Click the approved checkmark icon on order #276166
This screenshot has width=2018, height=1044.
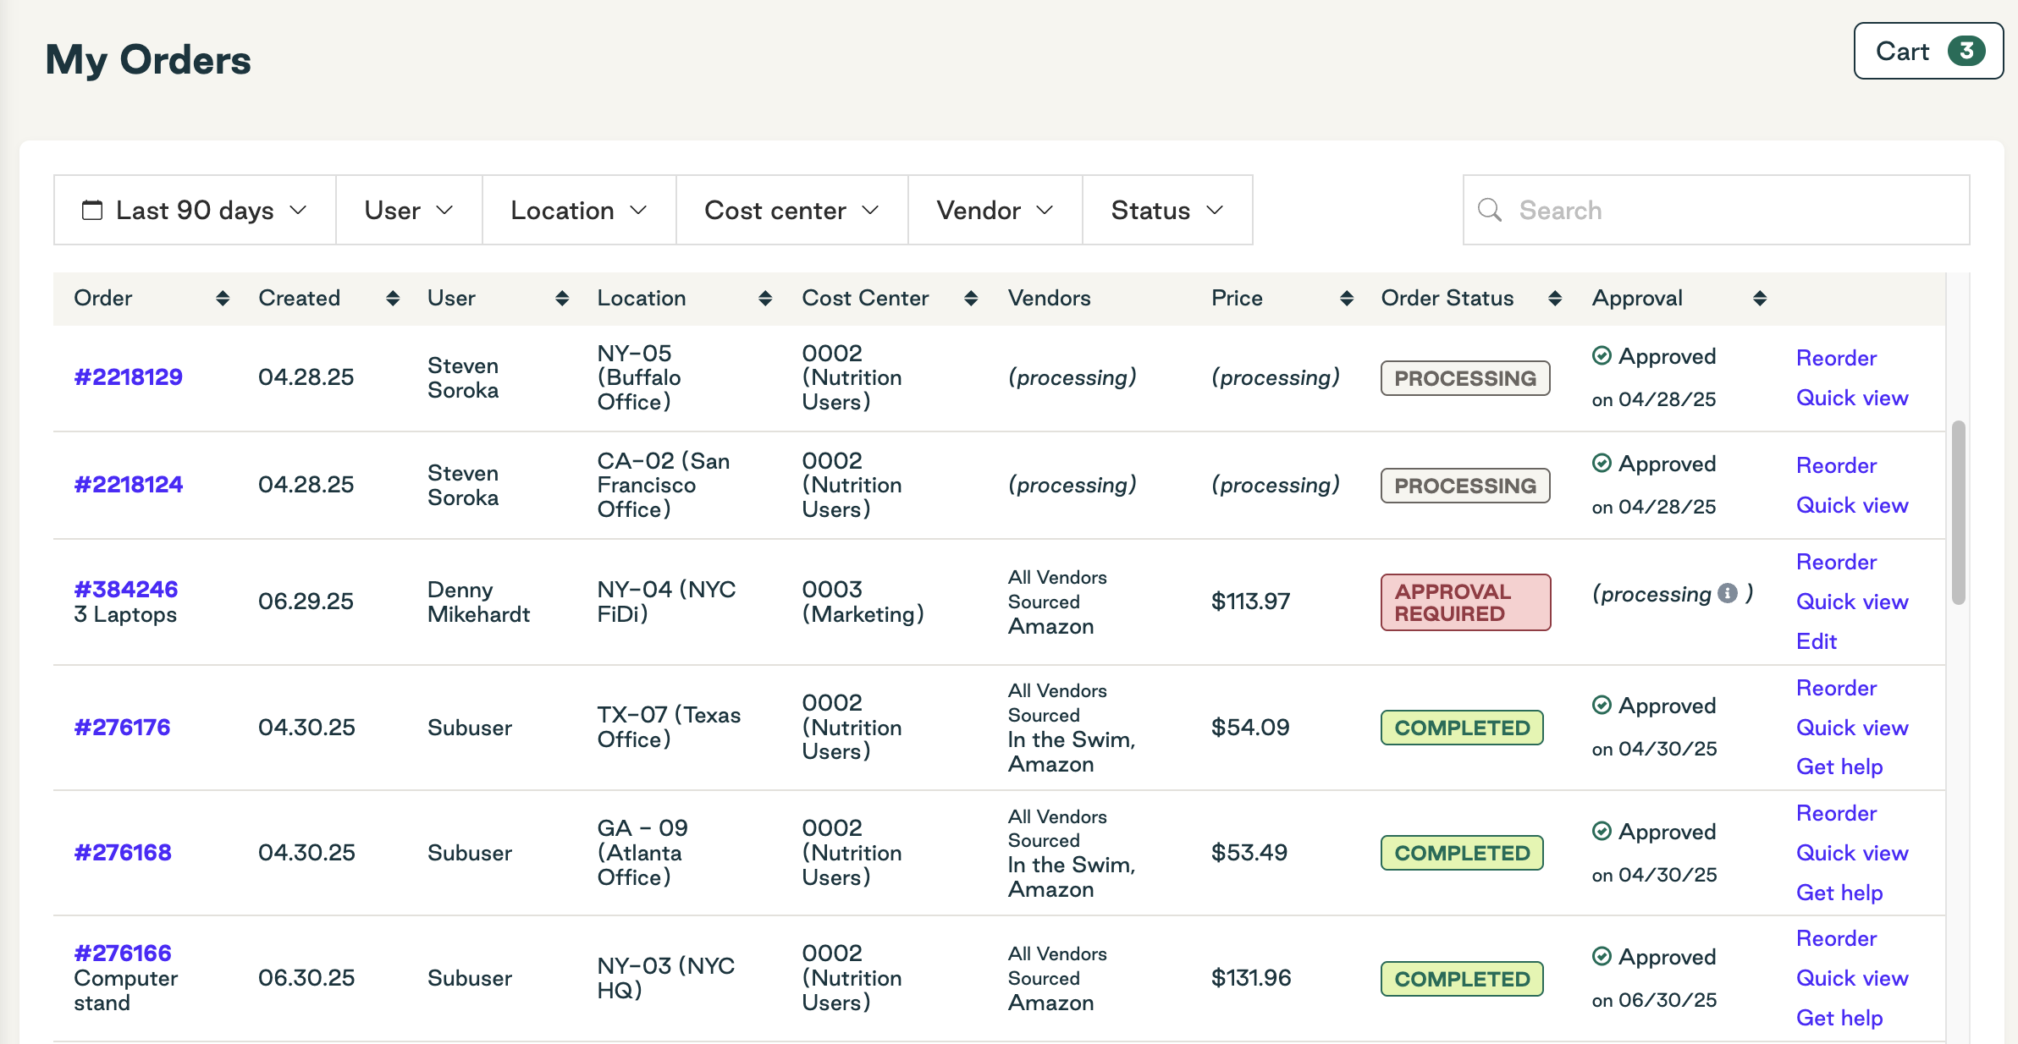point(1602,956)
